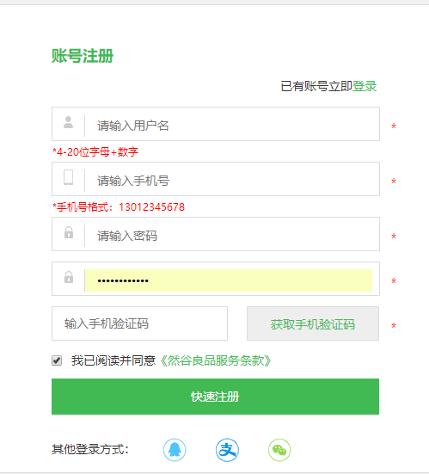Focus the 请输入手机号 phone number field
This screenshot has width=429, height=474.
coord(216,179)
